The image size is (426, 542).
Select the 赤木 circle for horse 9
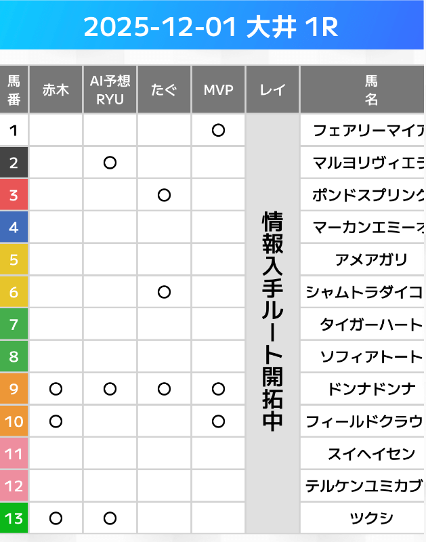(x=56, y=389)
